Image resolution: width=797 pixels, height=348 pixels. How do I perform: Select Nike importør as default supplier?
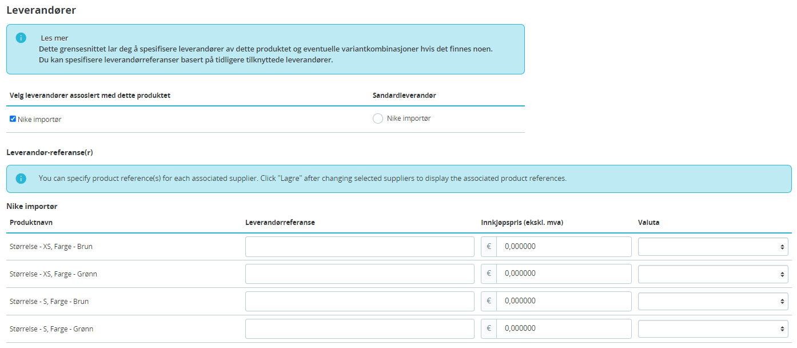click(378, 118)
